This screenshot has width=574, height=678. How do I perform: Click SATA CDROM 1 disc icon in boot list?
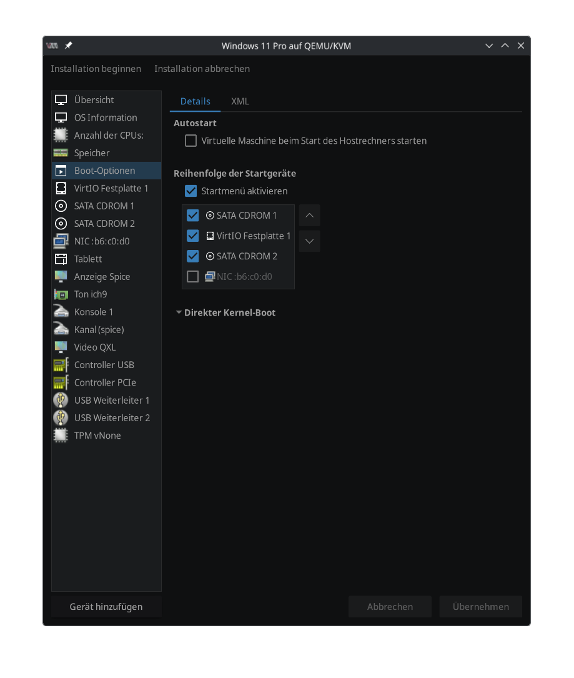coord(210,216)
